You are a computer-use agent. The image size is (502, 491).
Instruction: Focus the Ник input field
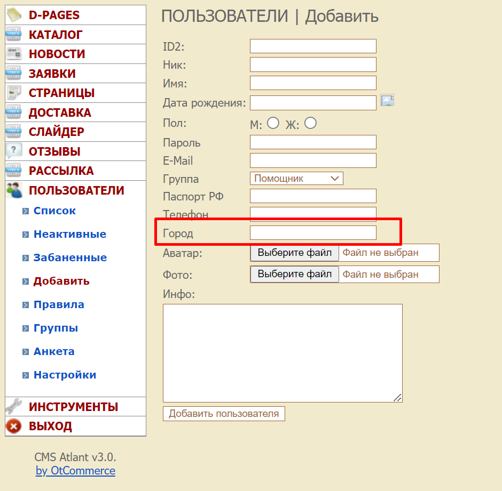(x=313, y=65)
